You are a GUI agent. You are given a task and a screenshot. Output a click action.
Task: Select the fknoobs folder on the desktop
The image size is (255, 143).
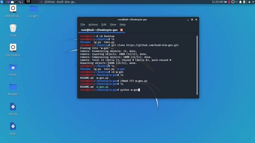[13, 89]
